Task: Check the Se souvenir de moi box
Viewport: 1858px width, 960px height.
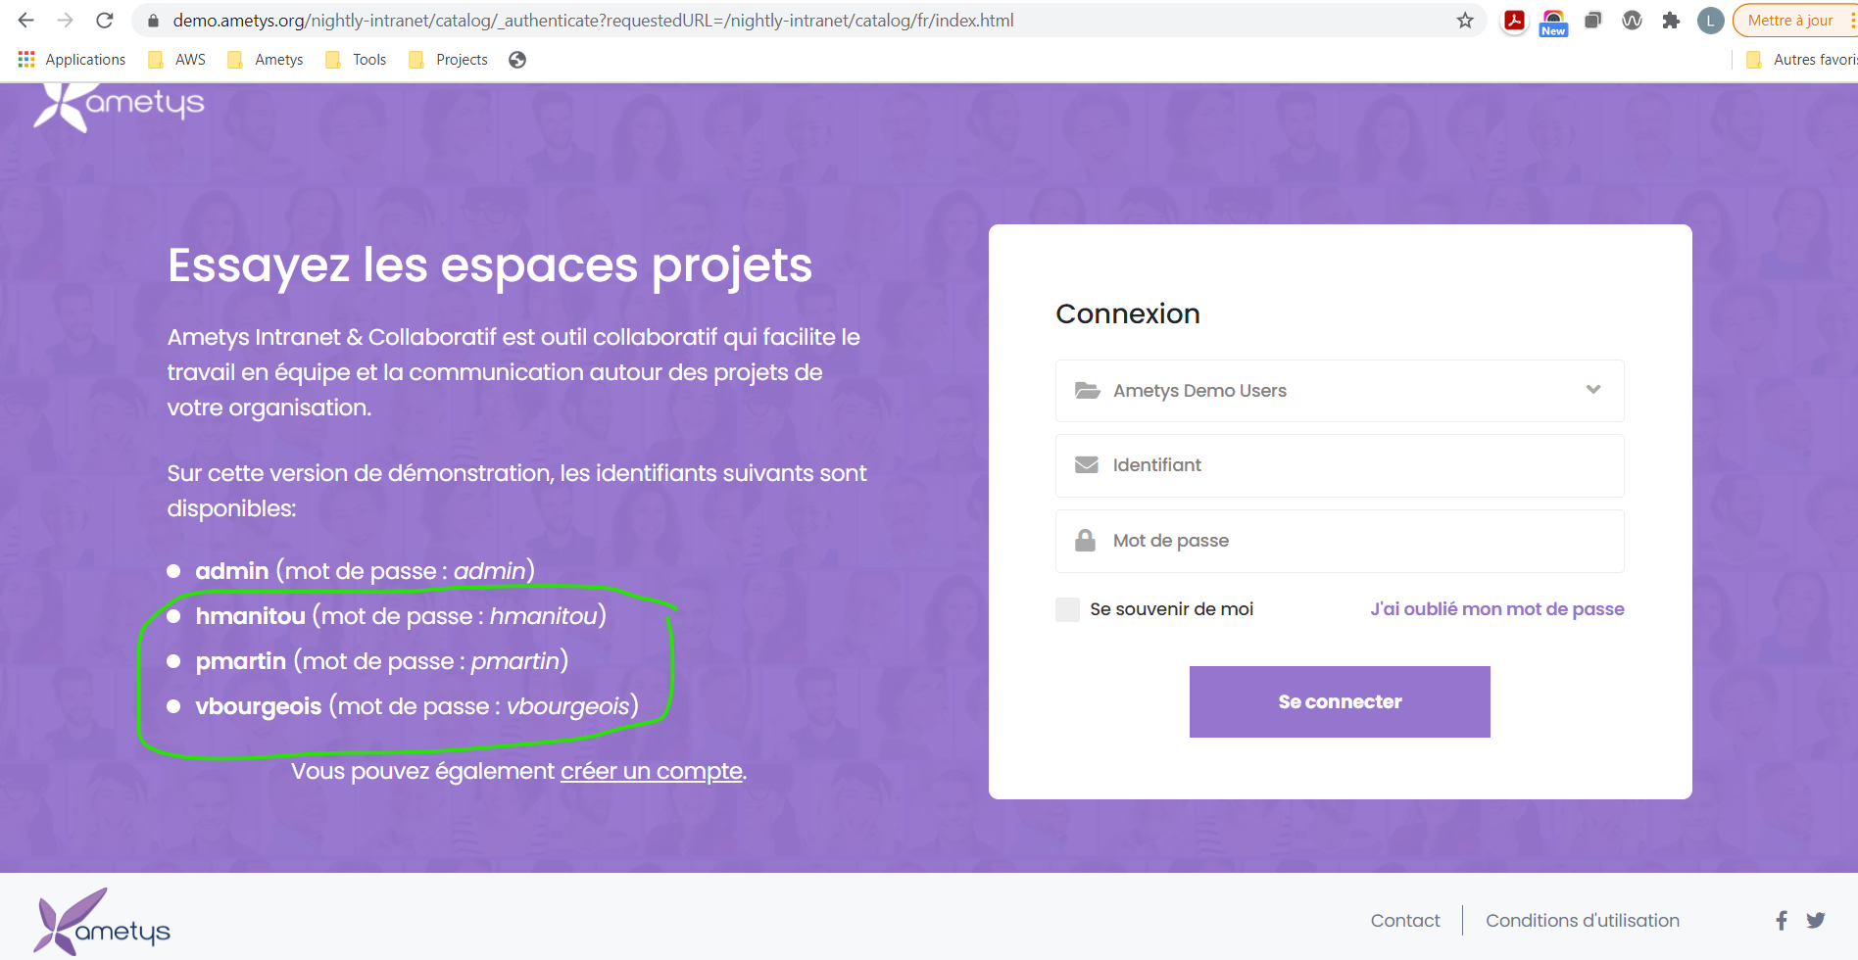Action: click(x=1067, y=609)
